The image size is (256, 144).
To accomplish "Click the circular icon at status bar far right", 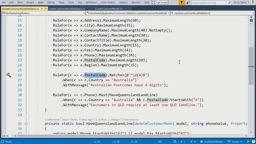I will pos(253,142).
